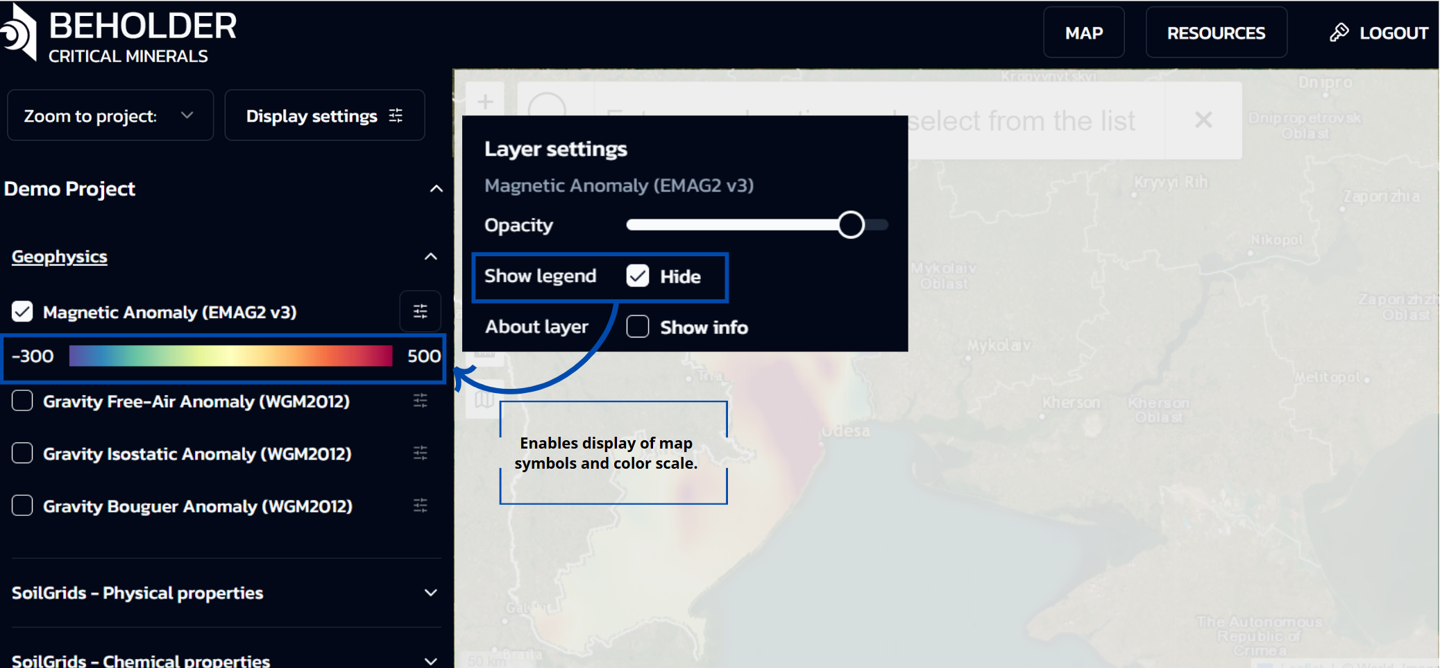
Task: Collapse the Geophysics section
Action: pos(431,256)
